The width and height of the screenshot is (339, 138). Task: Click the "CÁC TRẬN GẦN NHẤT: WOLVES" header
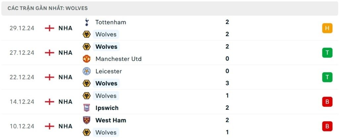click(48, 8)
